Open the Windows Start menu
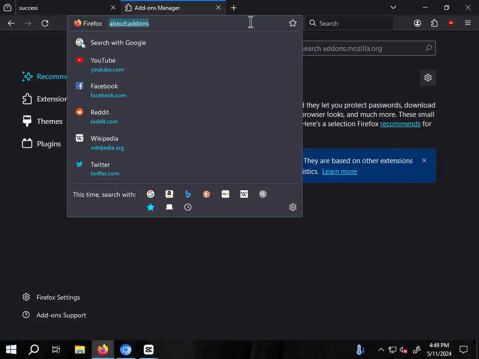 coord(11,350)
